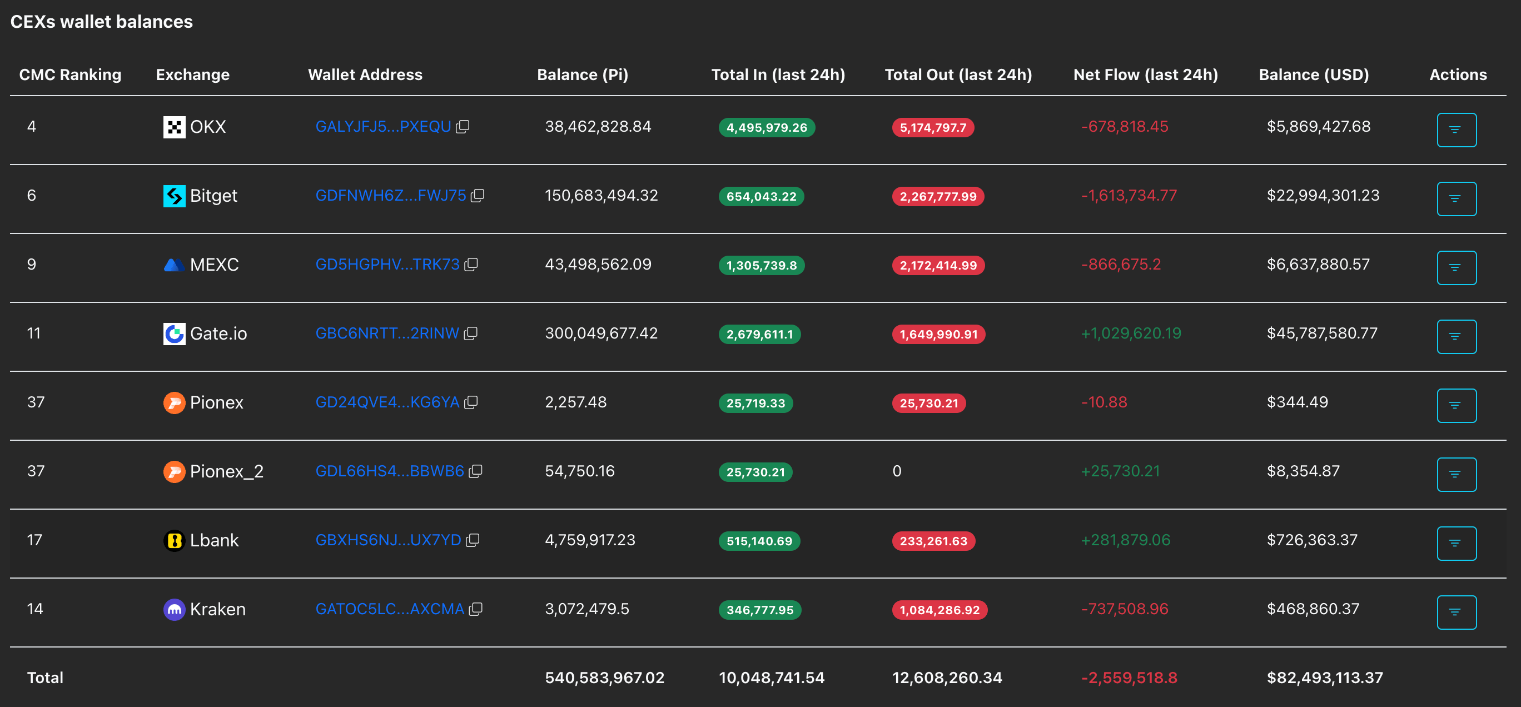Copy the MEXC wallet address

471,265
